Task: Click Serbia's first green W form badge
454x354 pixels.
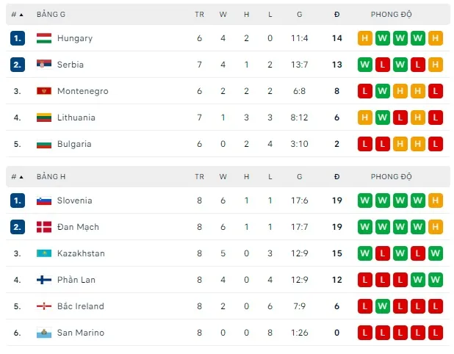Action: [x=364, y=65]
